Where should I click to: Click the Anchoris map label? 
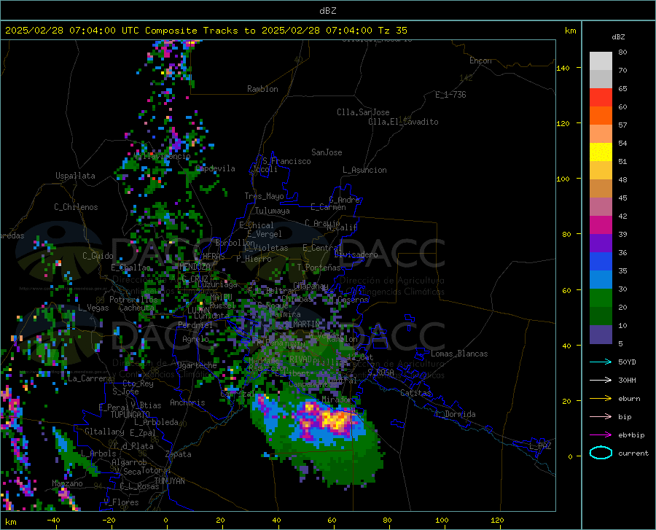point(187,403)
